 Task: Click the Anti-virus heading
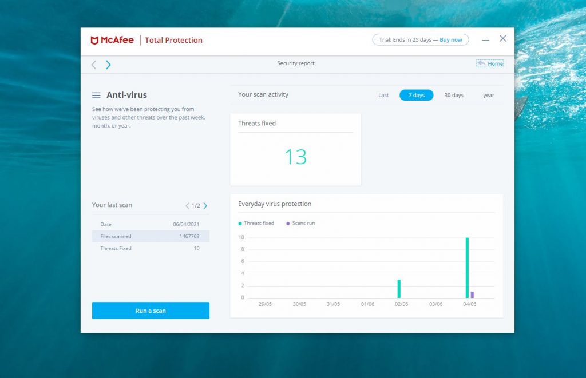tap(126, 96)
